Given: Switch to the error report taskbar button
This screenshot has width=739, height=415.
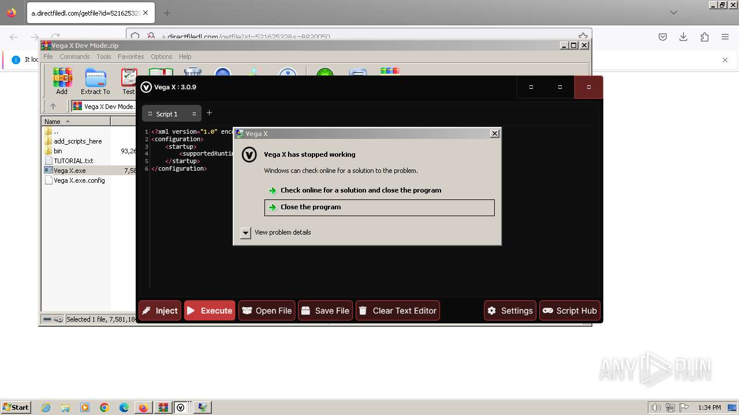Looking at the screenshot, I should (x=202, y=408).
